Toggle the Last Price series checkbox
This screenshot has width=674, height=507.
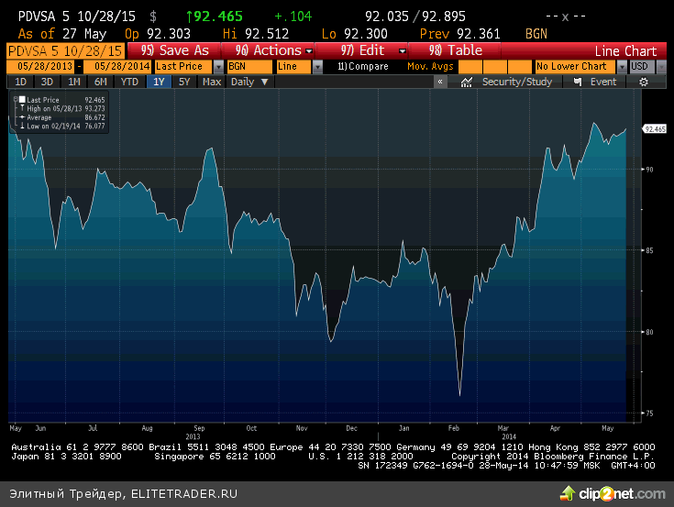click(22, 99)
